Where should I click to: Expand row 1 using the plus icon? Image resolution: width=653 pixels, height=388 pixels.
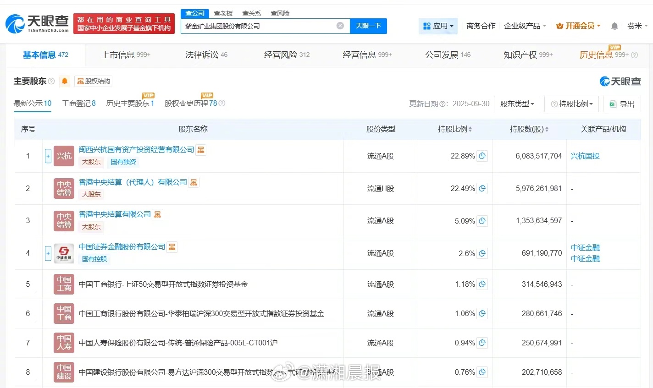[x=48, y=156]
